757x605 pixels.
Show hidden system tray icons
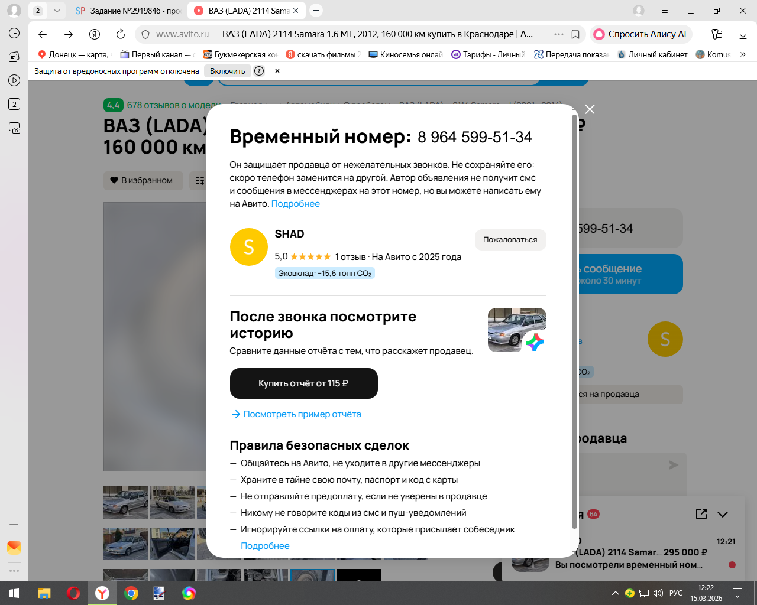(x=616, y=593)
